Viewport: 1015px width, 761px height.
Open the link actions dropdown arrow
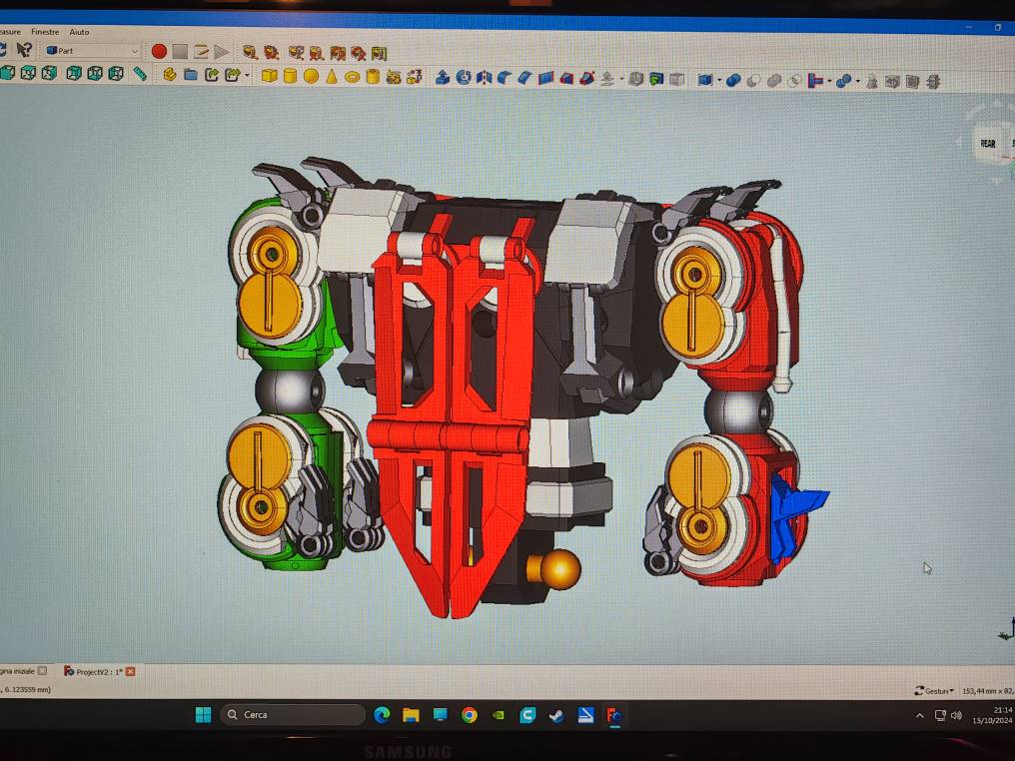(247, 76)
